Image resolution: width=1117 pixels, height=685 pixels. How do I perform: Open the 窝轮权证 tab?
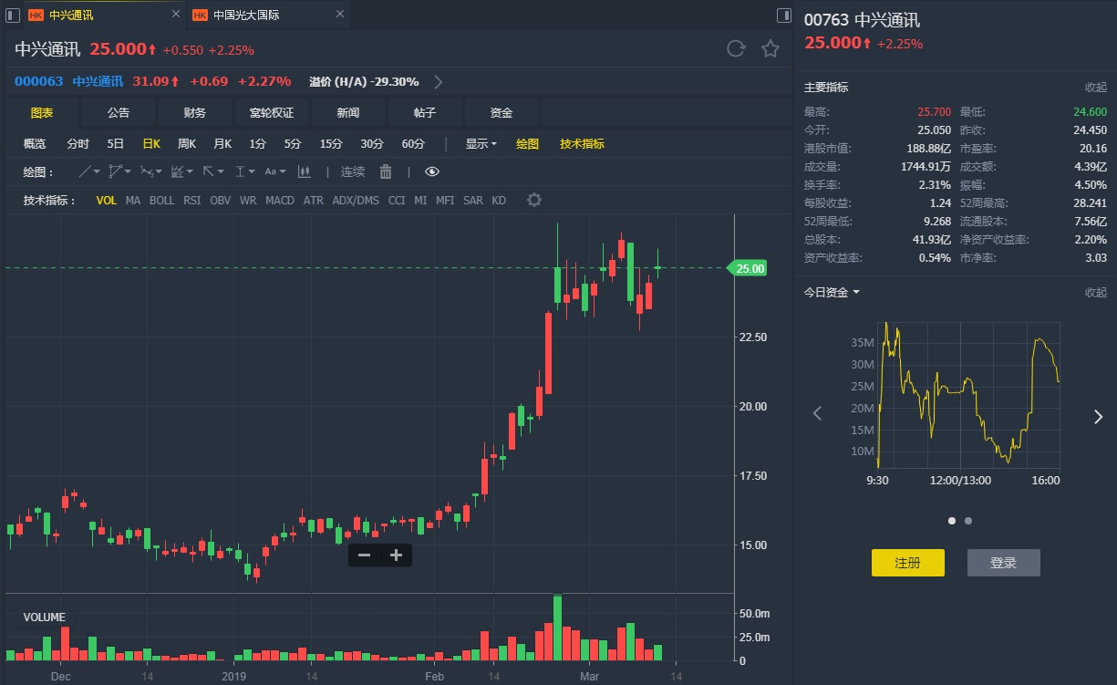tap(272, 113)
